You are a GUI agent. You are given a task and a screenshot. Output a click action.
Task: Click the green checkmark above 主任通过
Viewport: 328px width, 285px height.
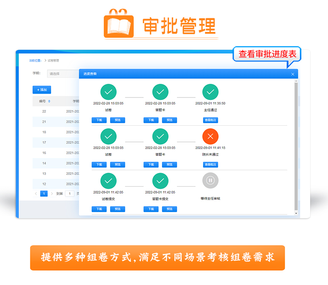tap(210, 92)
